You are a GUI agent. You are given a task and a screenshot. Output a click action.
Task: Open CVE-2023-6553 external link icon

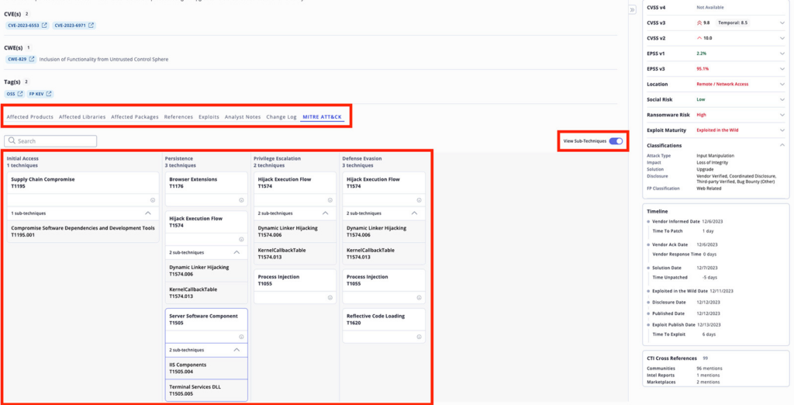[x=45, y=26]
